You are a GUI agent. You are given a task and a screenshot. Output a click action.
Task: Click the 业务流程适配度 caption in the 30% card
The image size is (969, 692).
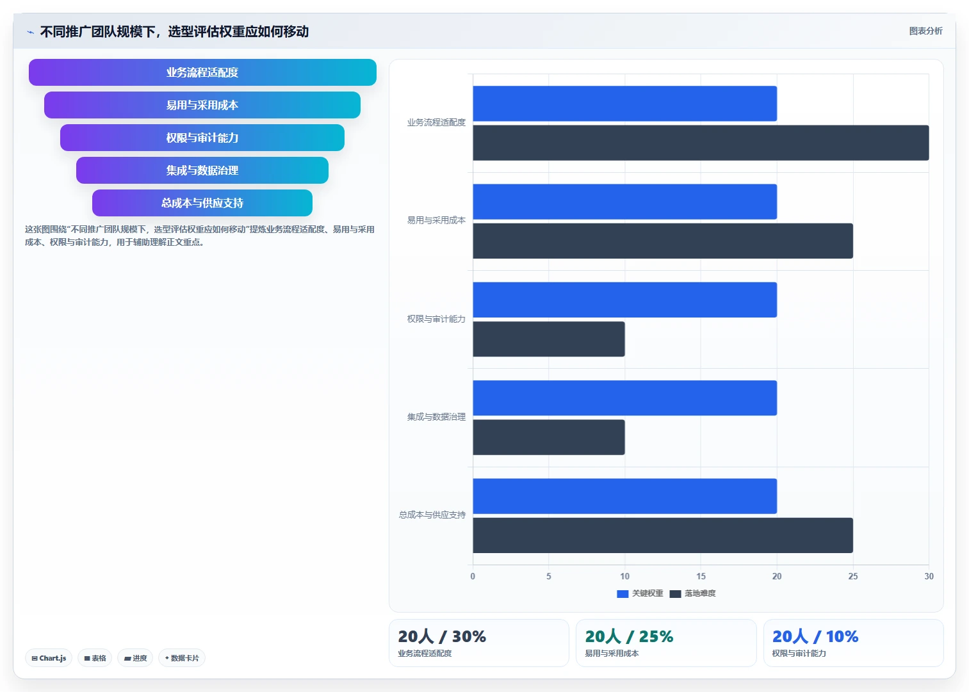pyautogui.click(x=425, y=654)
